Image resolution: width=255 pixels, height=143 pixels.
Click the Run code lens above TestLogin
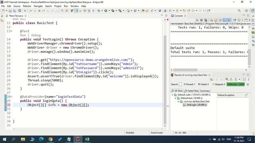[x=23, y=35]
